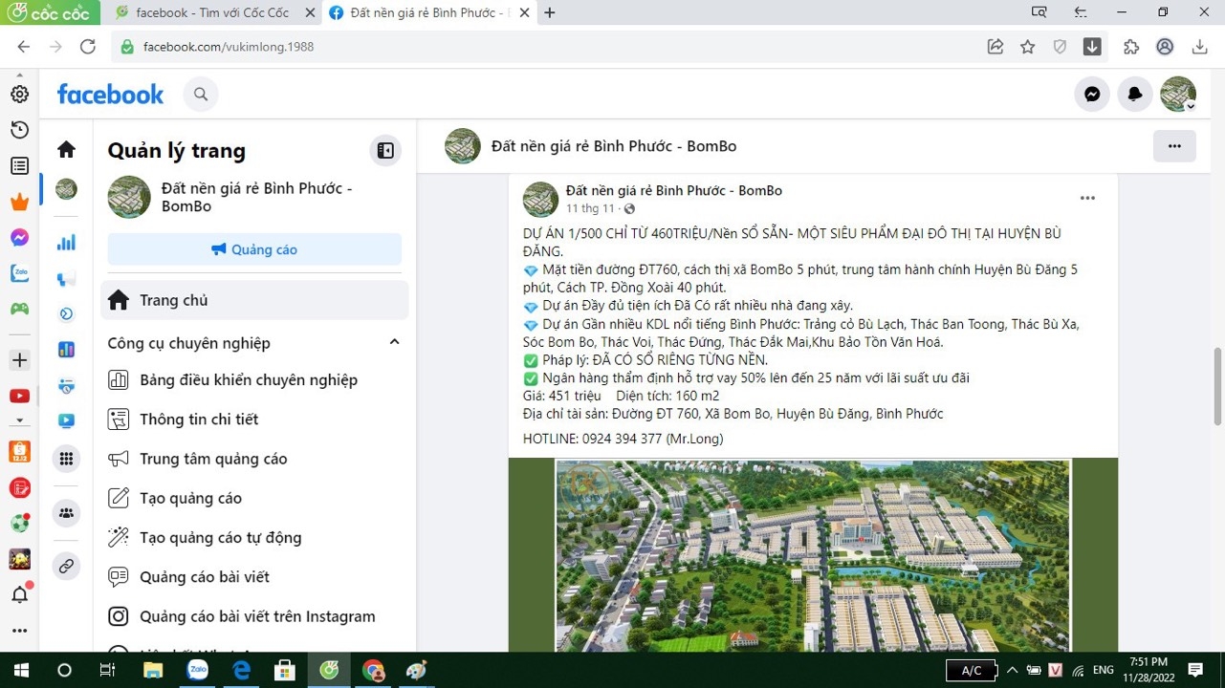
Task: Go back to the previous page
Action: click(x=24, y=47)
